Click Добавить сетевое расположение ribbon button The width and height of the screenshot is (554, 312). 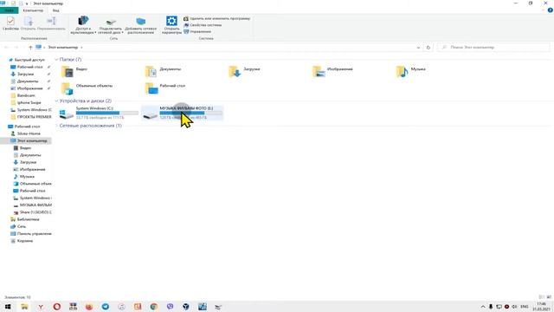pos(140,25)
